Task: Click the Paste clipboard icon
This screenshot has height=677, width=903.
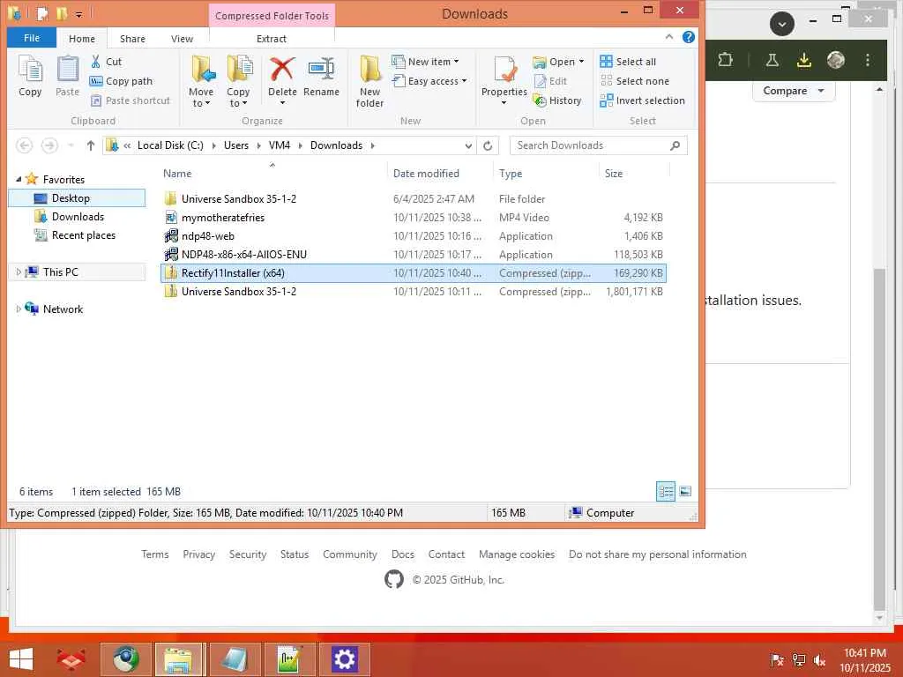Action: coord(67,76)
